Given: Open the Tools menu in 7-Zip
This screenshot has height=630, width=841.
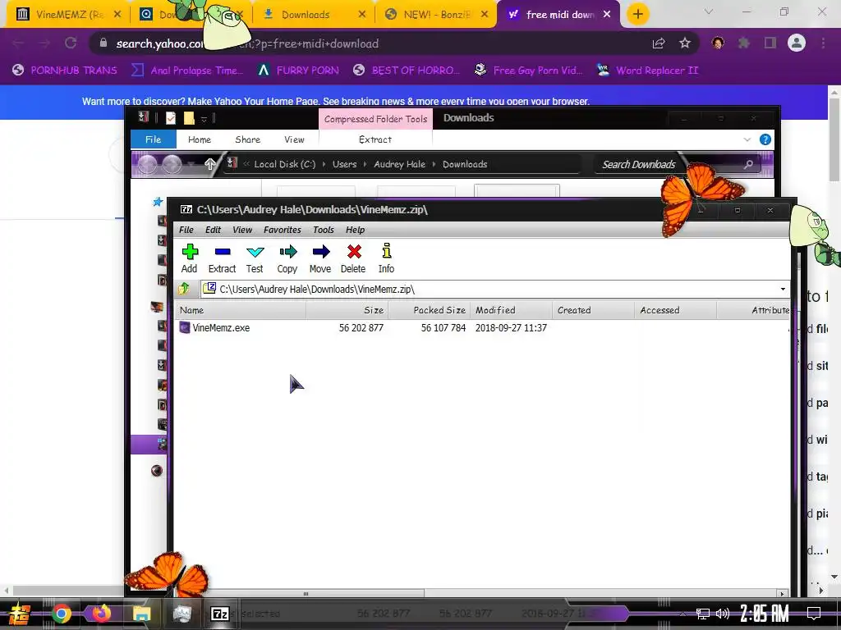Looking at the screenshot, I should tap(324, 230).
